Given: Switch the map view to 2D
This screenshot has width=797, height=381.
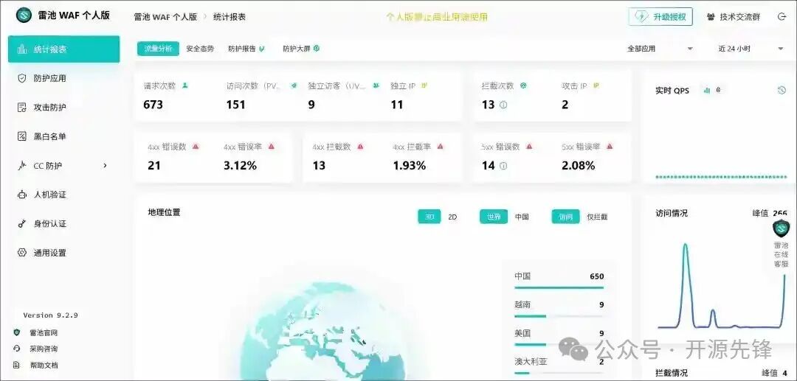Looking at the screenshot, I should [452, 217].
